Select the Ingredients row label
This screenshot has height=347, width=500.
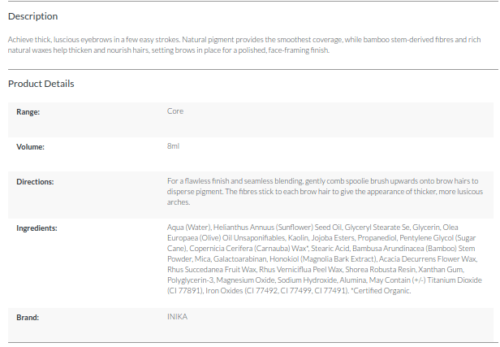coord(37,228)
